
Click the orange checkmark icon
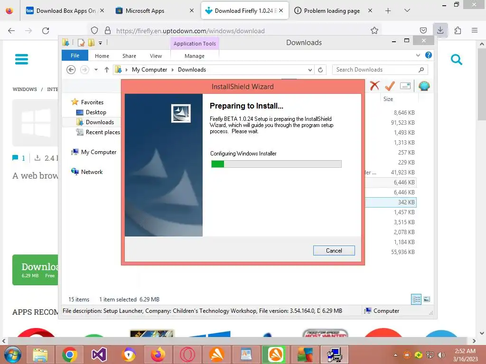tap(390, 86)
